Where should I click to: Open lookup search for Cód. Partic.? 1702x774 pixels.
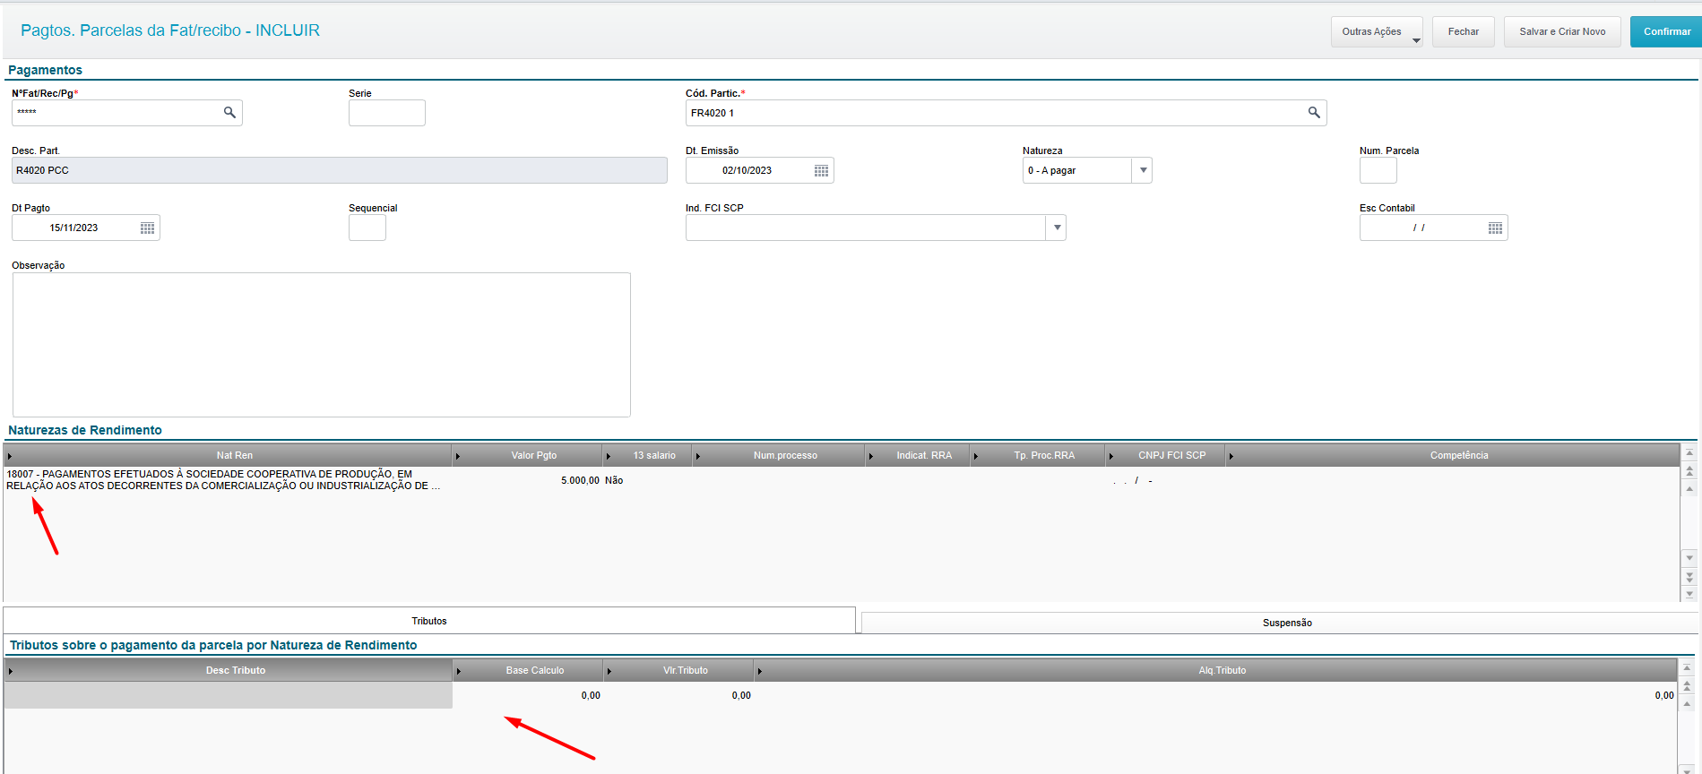(x=1314, y=112)
